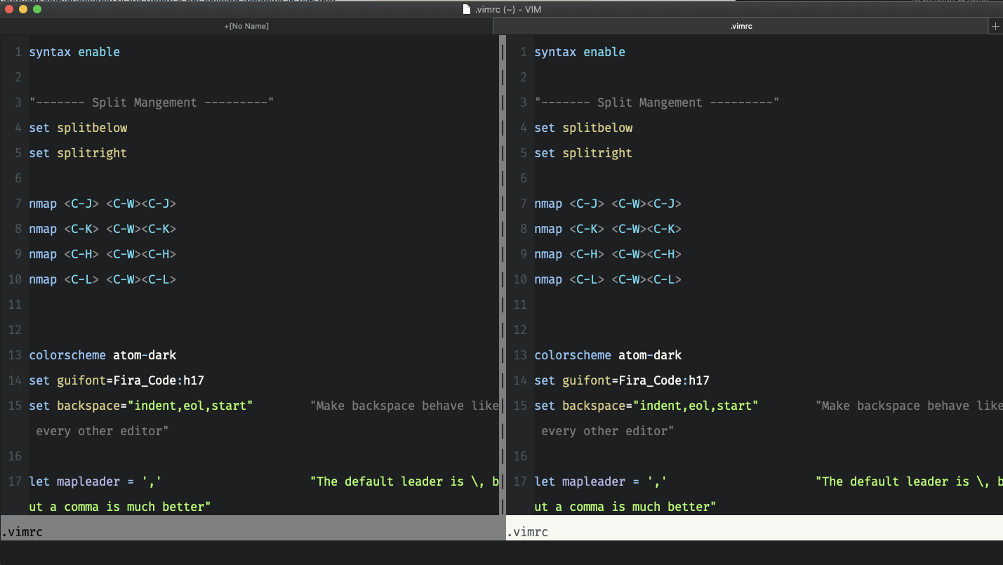
Task: Click the 'Split Mangement' comment in left pane
Action: 152,102
